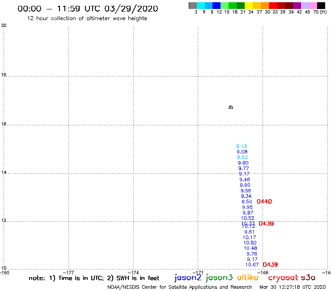The image size is (331, 291).
Task: Choose the purple color scale swatch
Action: point(297,5)
